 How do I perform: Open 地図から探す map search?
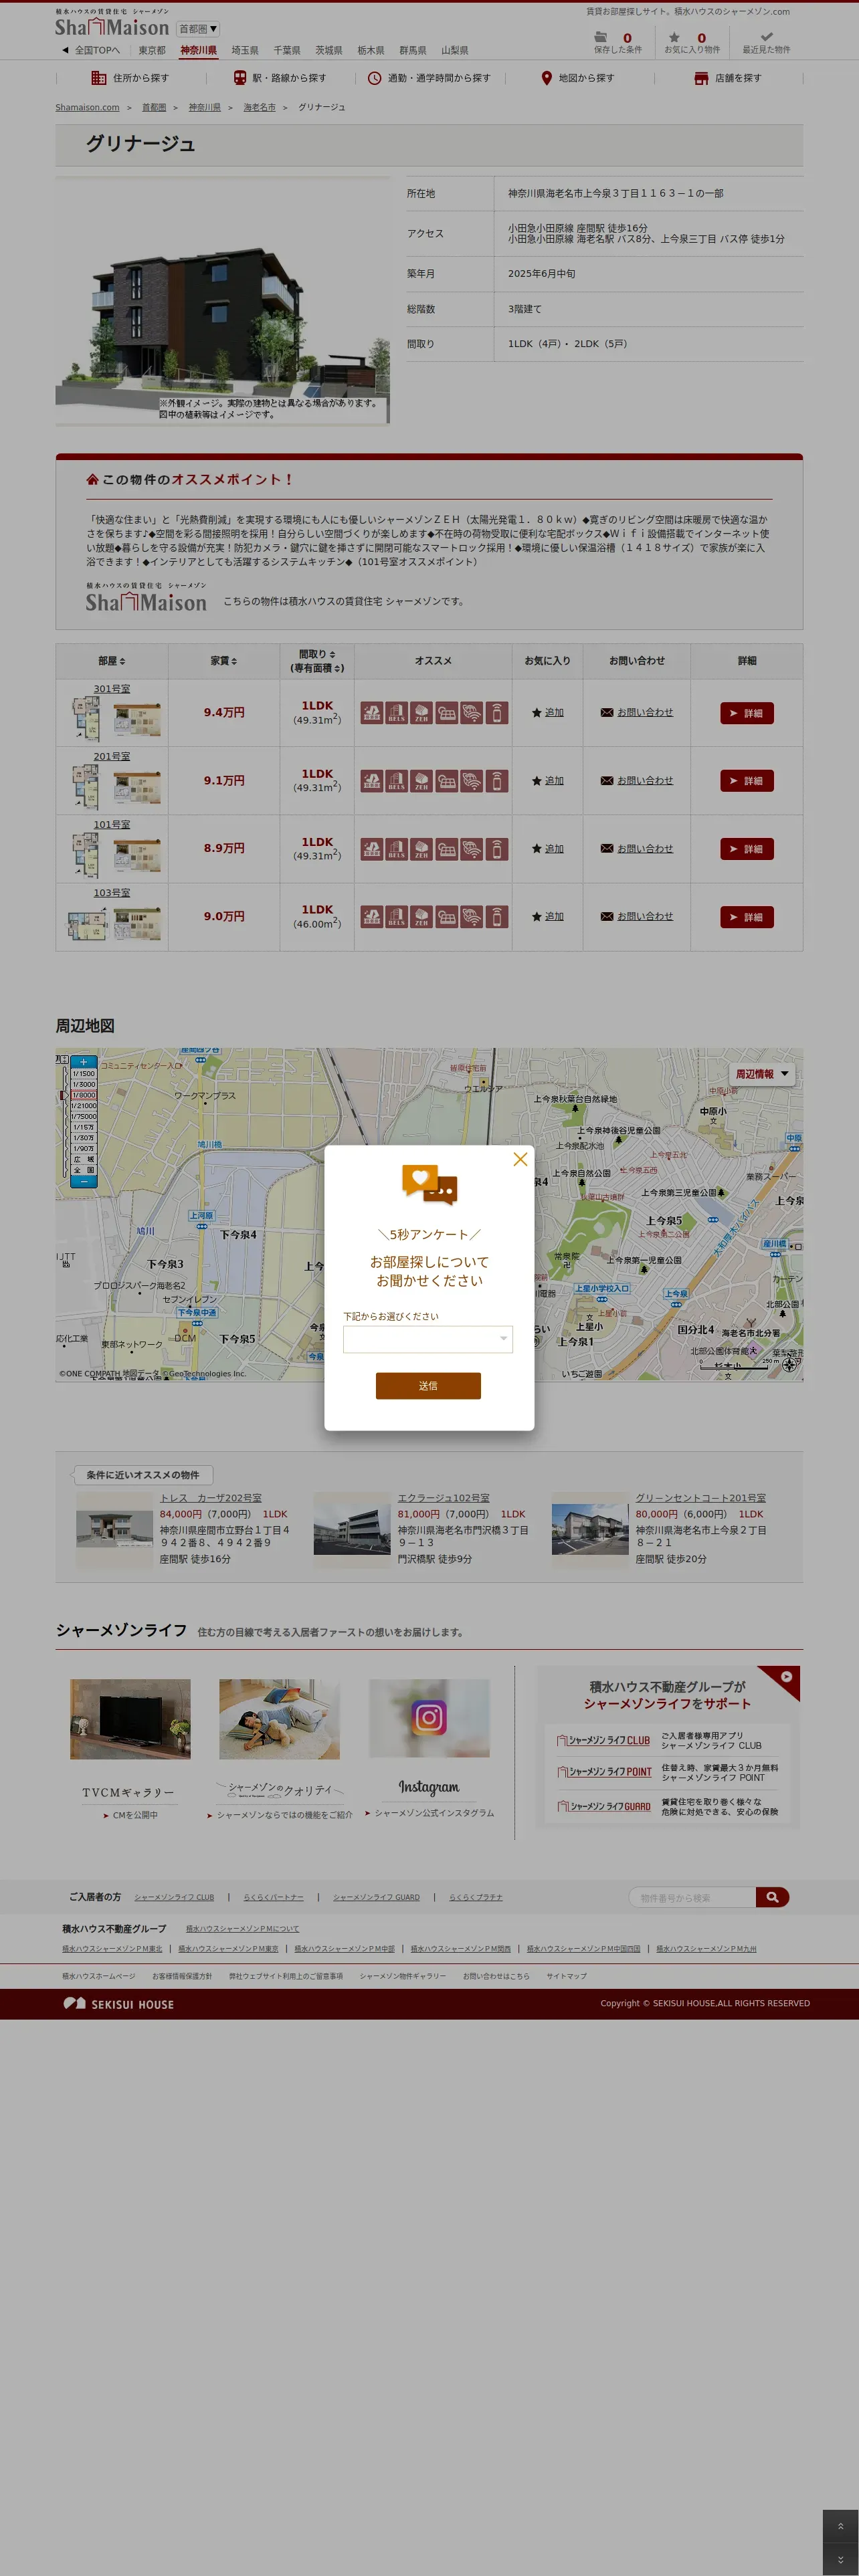[x=578, y=78]
